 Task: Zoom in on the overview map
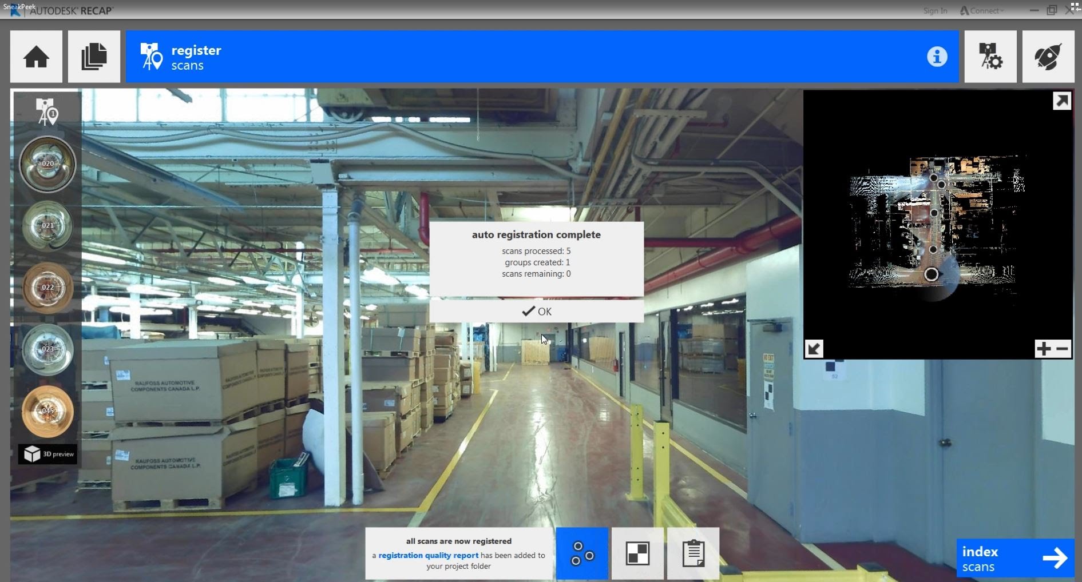[x=1044, y=348]
